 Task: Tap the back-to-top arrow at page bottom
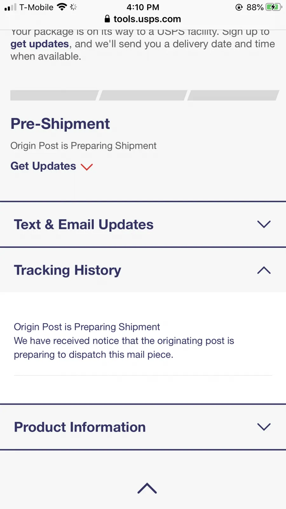pyautogui.click(x=147, y=488)
